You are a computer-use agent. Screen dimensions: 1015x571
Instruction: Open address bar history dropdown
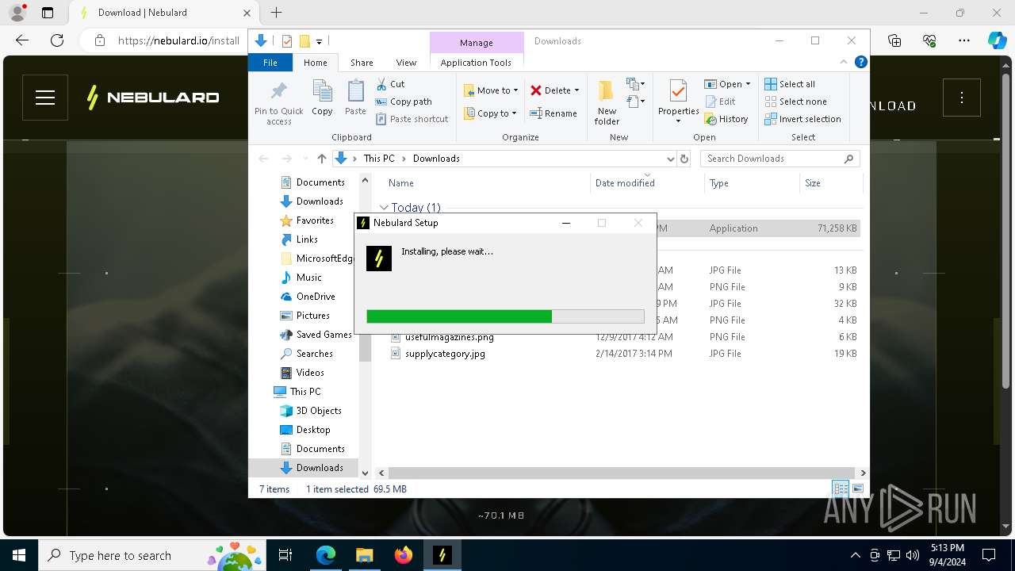[671, 159]
